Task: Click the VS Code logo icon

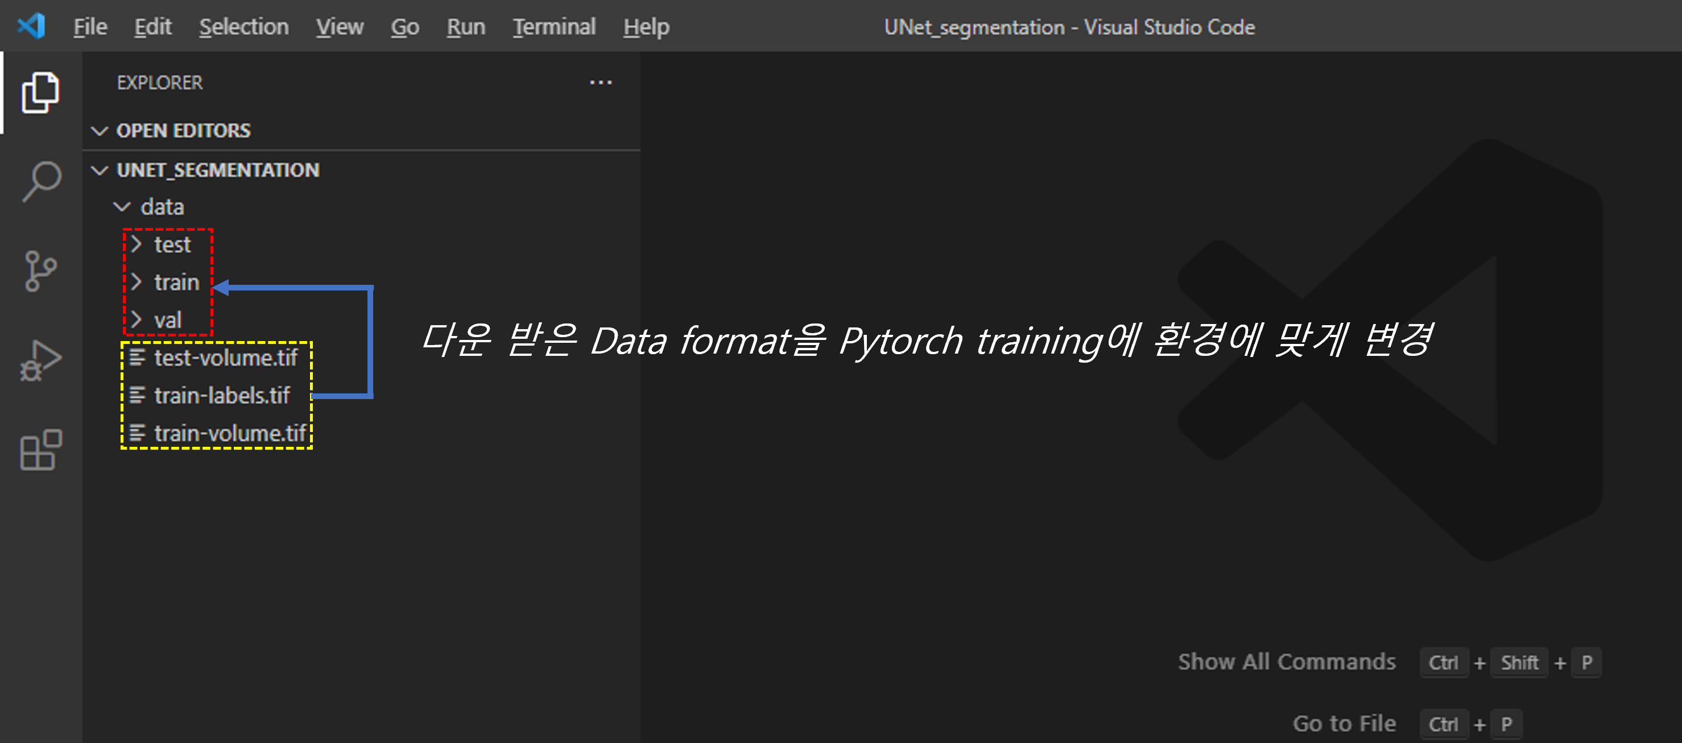Action: click(x=31, y=26)
